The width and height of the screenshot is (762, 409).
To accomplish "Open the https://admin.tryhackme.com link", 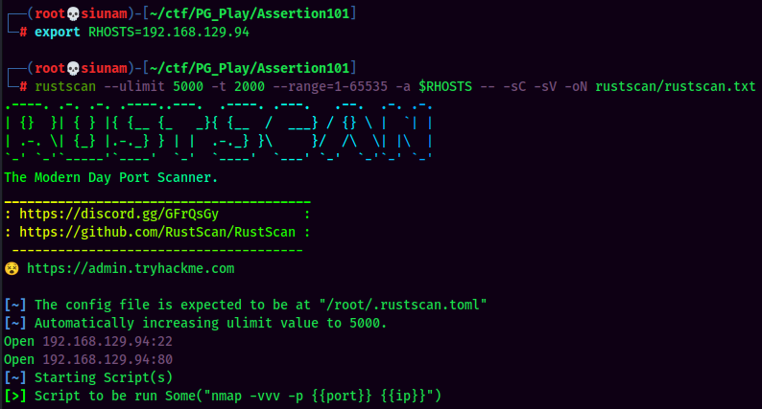I will [x=131, y=268].
